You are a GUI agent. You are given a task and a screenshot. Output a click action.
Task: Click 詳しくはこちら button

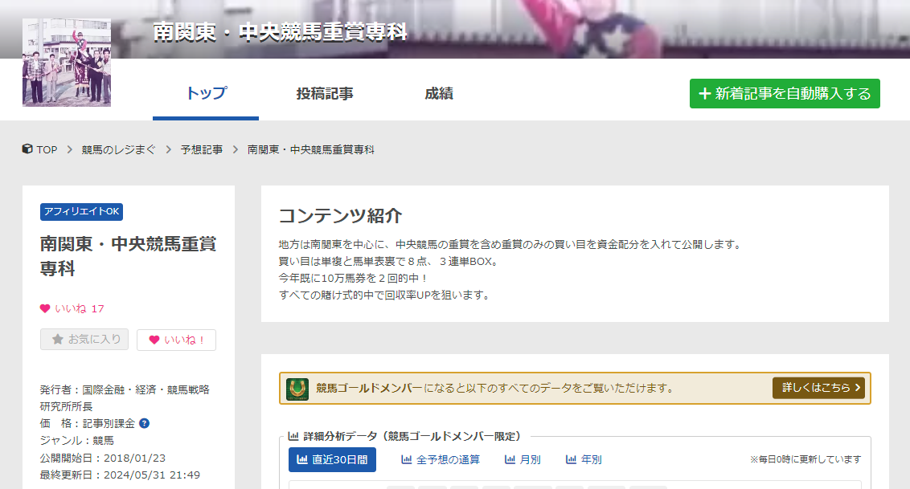tap(818, 388)
